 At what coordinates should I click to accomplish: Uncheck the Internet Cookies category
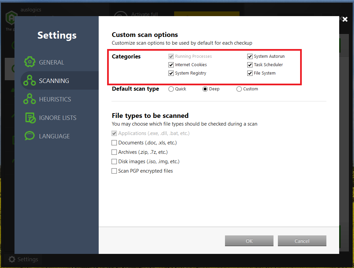171,65
